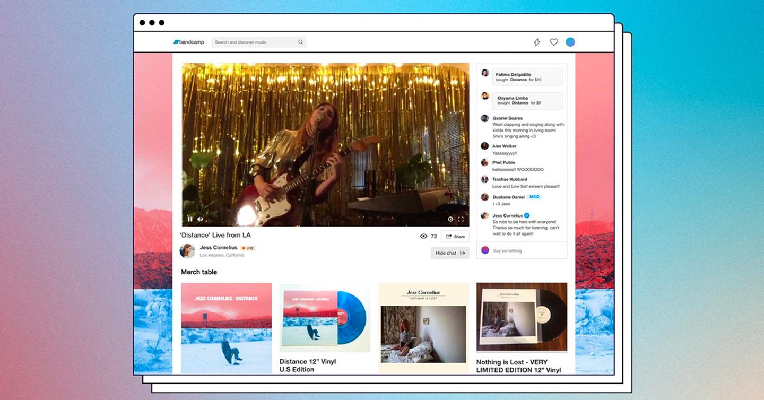The image size is (764, 400).
Task: Click Nothing is Lost LIMITED EDITION title
Action: tap(518, 366)
